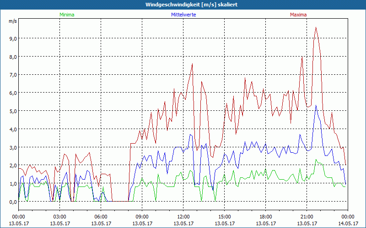Click the 2,0 y-axis value

pyautogui.click(x=13, y=166)
